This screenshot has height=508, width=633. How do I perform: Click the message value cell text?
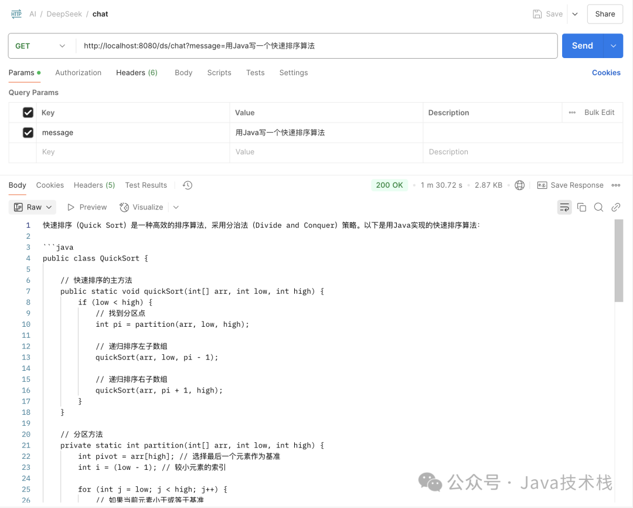coord(280,133)
